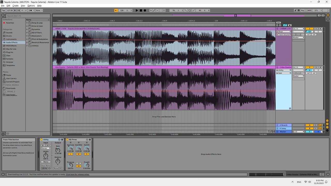
Task: Enable the Automation Arm icon
Action: click(x=154, y=10)
